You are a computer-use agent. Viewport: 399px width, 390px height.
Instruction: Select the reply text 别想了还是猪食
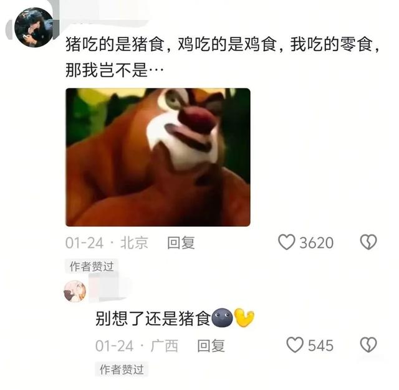coord(153,318)
